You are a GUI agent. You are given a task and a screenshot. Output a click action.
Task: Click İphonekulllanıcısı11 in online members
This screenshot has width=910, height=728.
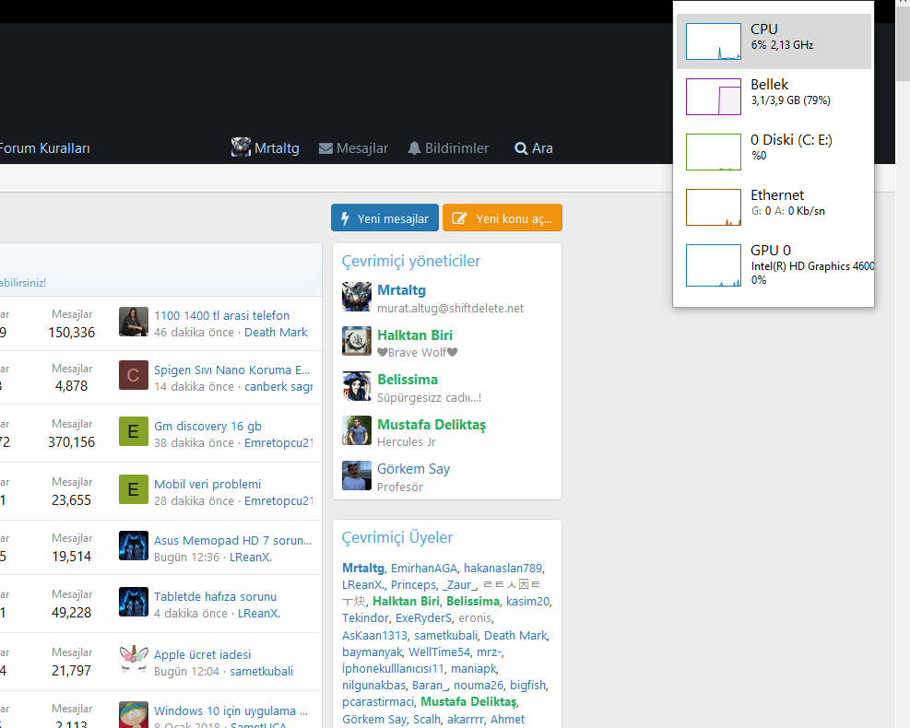point(393,669)
